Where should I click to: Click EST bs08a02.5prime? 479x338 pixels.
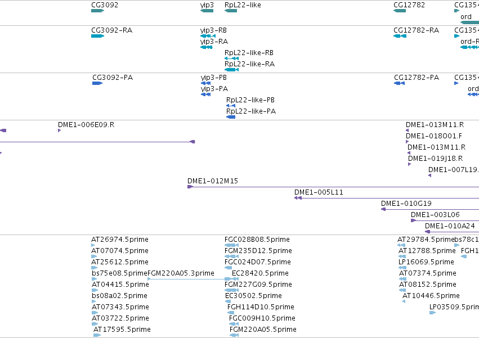pos(119,296)
